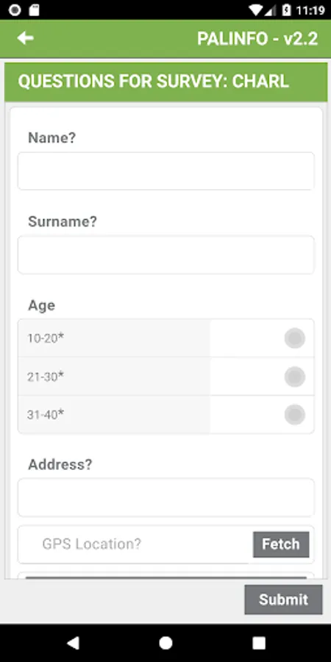This screenshot has width=331, height=662.
Task: Tap Android back navigation button
Action: click(x=73, y=643)
